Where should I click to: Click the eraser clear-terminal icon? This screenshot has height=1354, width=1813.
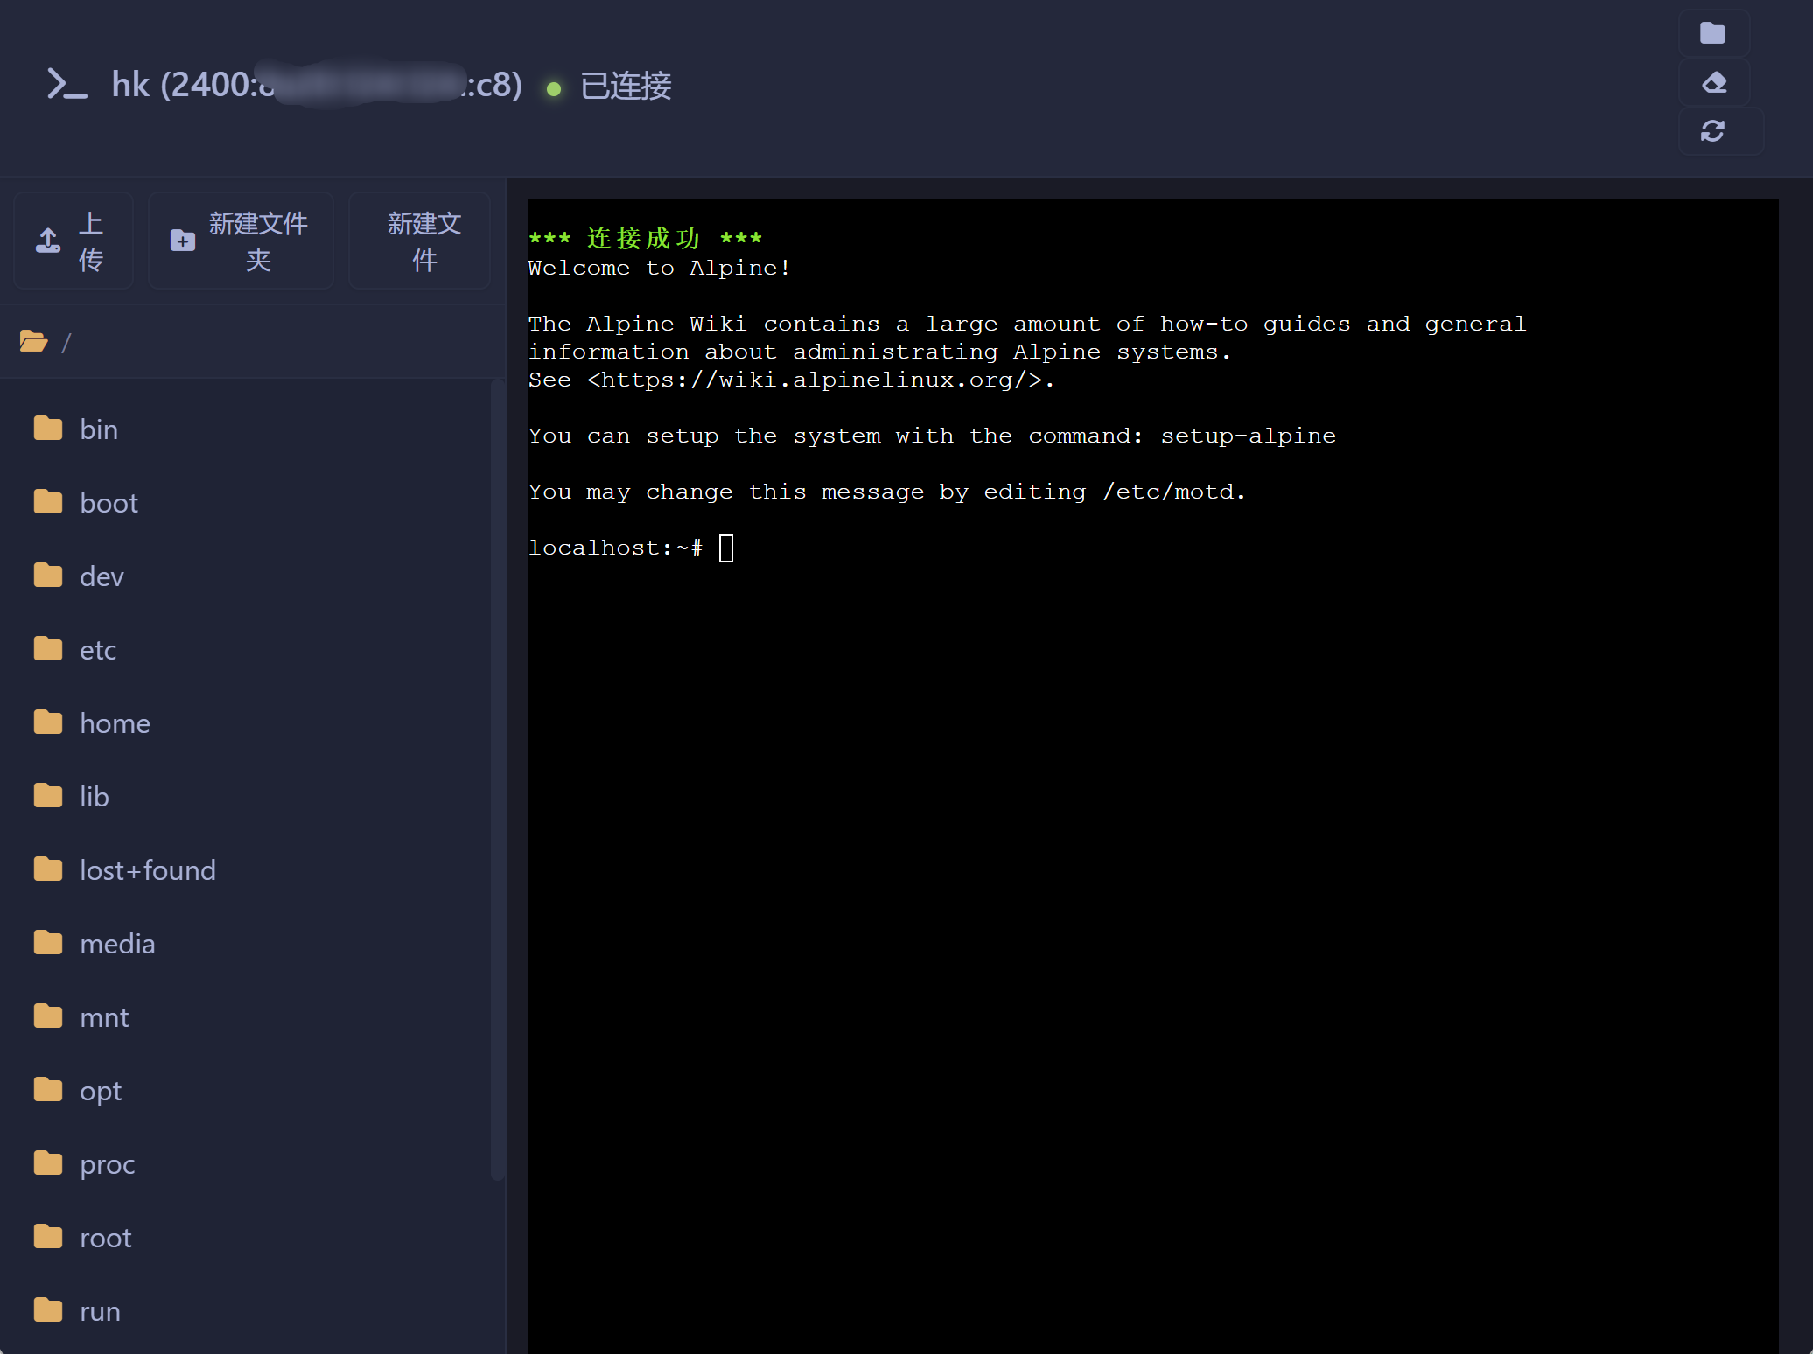click(1714, 82)
